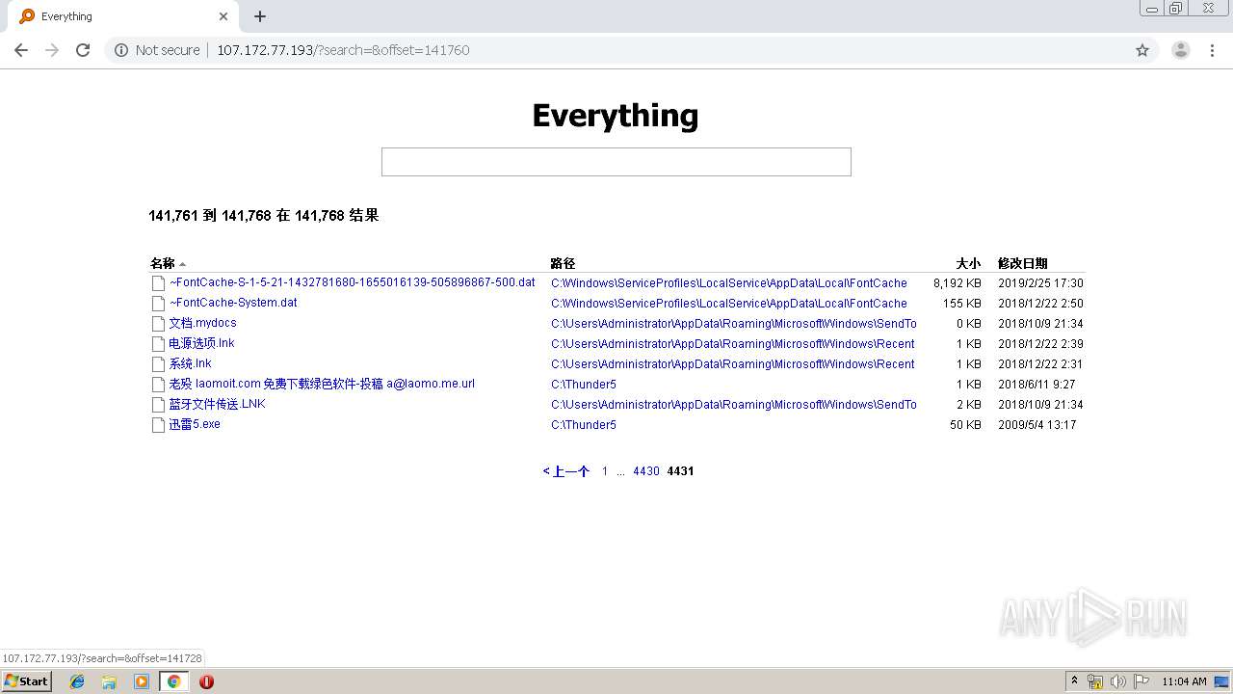Open the ~FontCache-System.dat file link
The width and height of the screenshot is (1233, 694).
click(x=234, y=303)
